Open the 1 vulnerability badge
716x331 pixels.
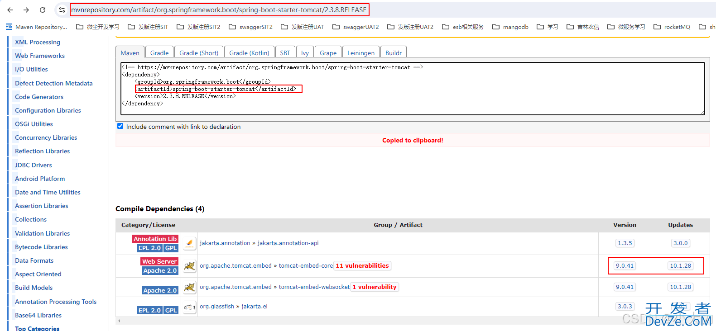[375, 287]
